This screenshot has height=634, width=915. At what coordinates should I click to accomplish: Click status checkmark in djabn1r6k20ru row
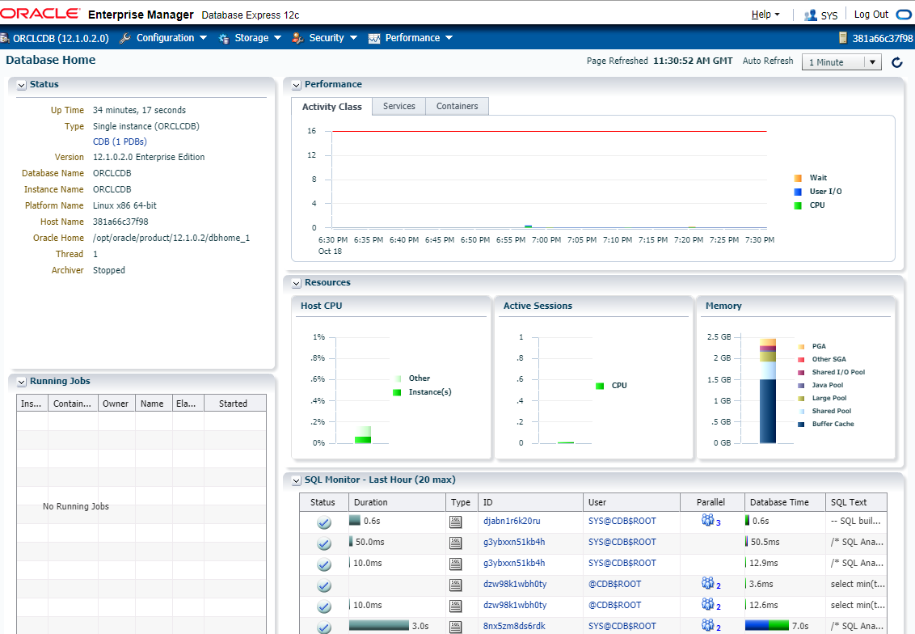tap(324, 522)
